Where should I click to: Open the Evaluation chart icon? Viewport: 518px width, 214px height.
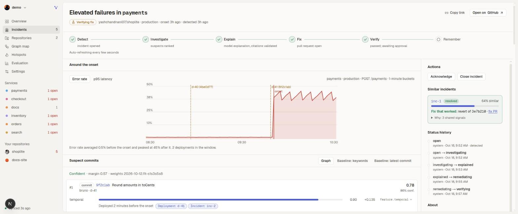[7, 63]
